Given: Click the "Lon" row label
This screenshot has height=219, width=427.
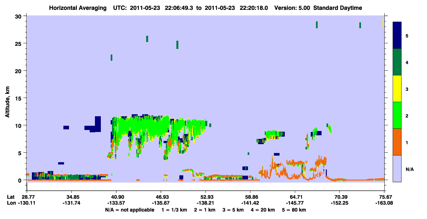Looking at the screenshot, I should pyautogui.click(x=11, y=203).
